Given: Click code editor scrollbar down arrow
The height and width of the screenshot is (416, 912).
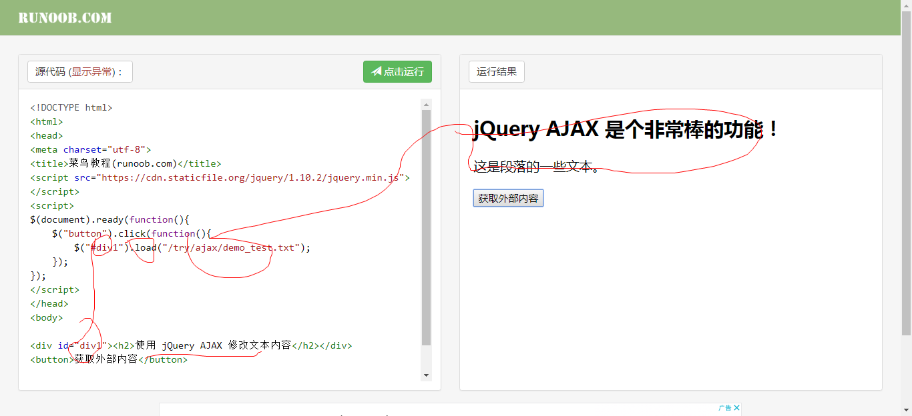Looking at the screenshot, I should pos(427,376).
